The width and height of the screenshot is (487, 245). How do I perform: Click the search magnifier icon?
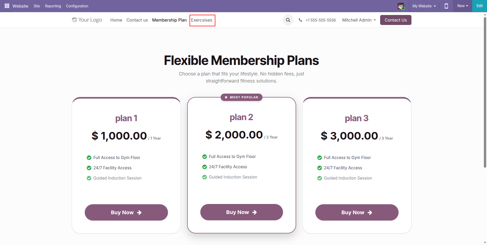(x=288, y=20)
